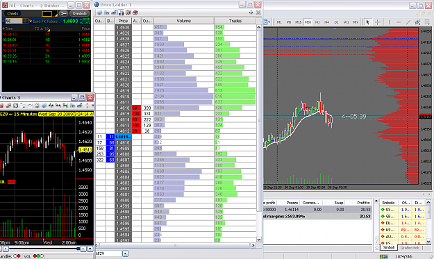Click the 6E29 symbol field below Price Ladder
The width and height of the screenshot is (434, 259).
coord(108,253)
